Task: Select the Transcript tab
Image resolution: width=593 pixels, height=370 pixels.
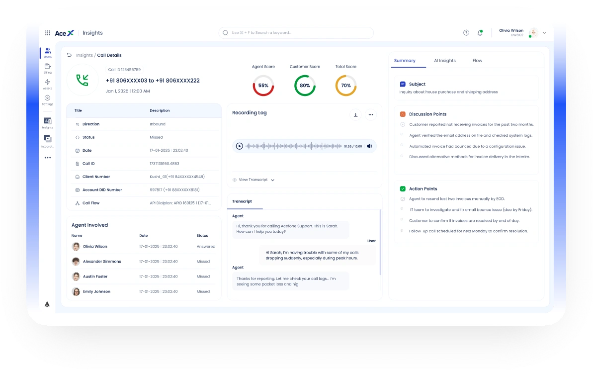Action: pyautogui.click(x=242, y=201)
